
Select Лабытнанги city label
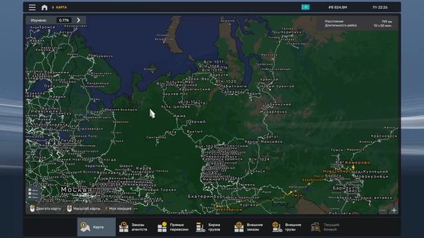pyautogui.click(x=233, y=86)
